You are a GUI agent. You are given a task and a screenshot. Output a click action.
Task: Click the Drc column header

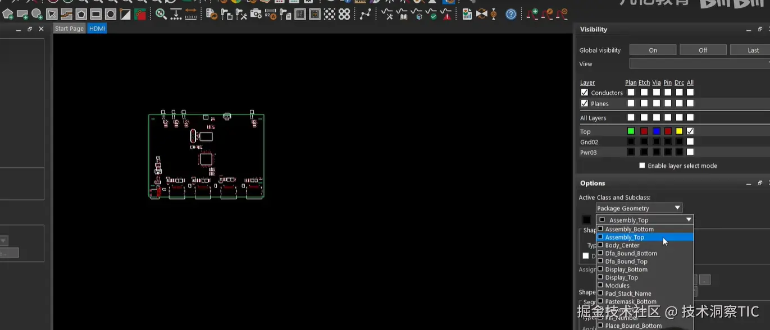[679, 82]
